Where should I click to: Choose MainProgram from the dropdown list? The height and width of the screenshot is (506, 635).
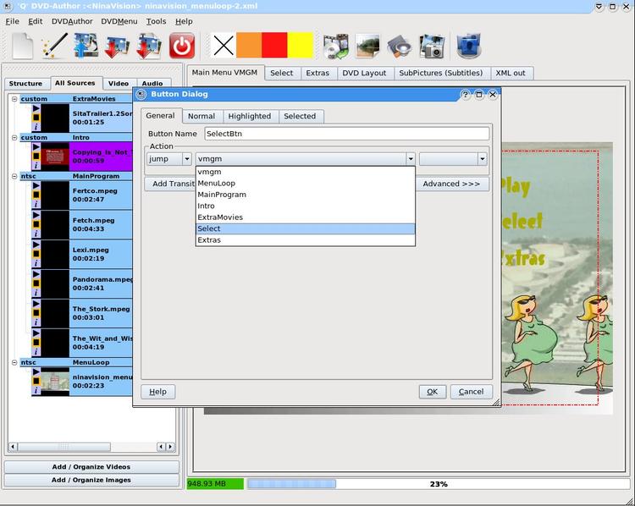point(306,195)
